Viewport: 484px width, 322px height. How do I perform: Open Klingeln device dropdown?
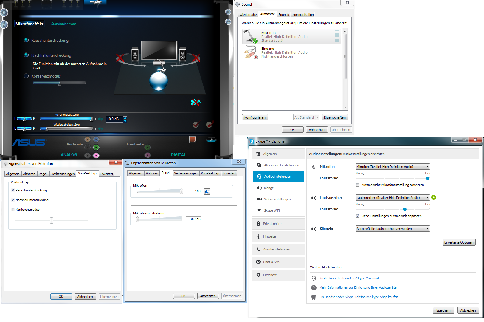pos(393,229)
